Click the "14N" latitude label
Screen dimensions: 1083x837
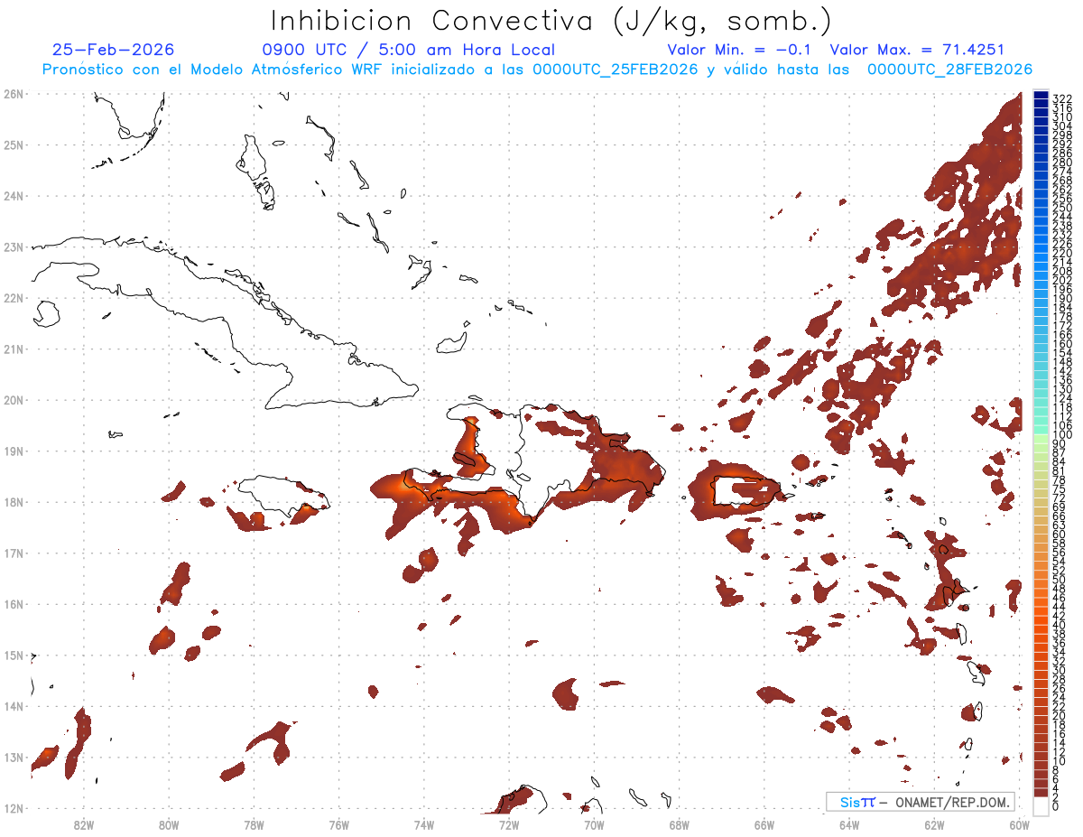coord(13,706)
